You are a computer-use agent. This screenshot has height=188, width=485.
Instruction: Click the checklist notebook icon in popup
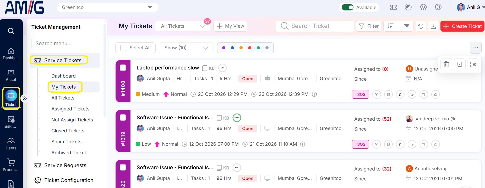[x=460, y=64]
